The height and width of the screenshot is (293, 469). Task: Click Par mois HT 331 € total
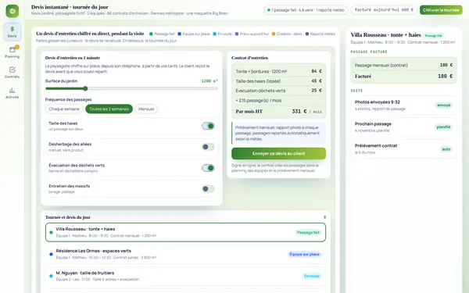(278, 111)
